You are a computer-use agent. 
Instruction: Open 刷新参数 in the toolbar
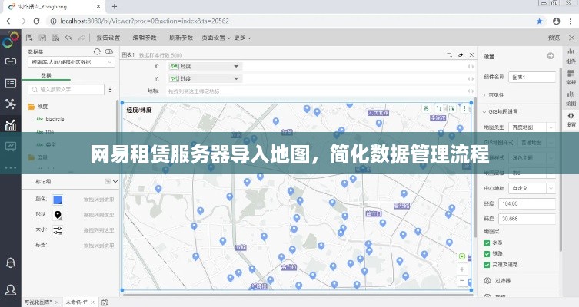(x=181, y=38)
